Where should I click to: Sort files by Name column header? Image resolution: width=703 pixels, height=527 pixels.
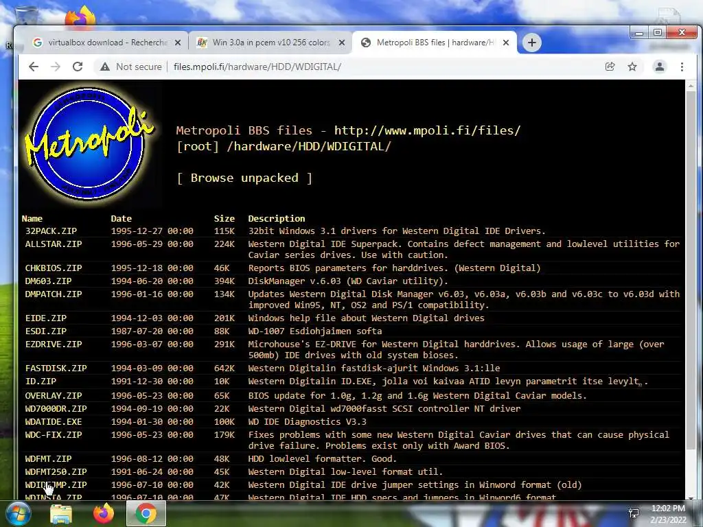[x=32, y=219]
